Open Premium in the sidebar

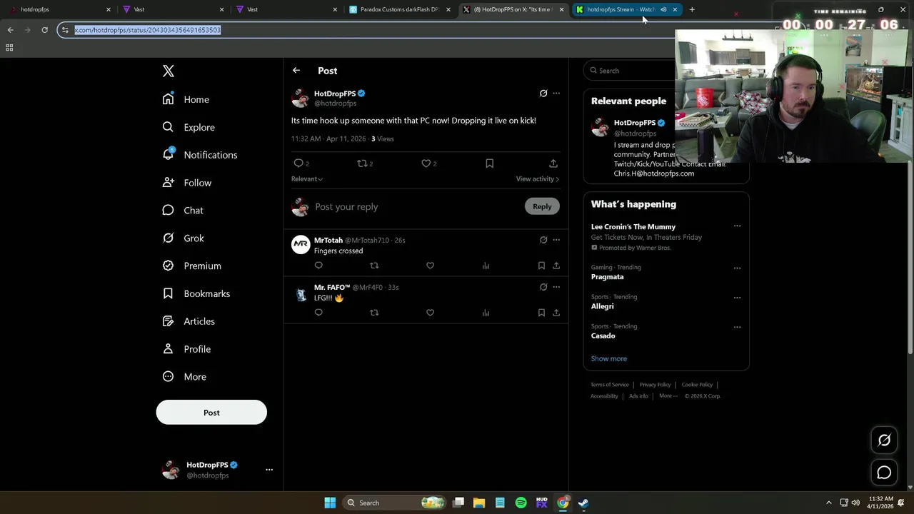click(x=191, y=266)
